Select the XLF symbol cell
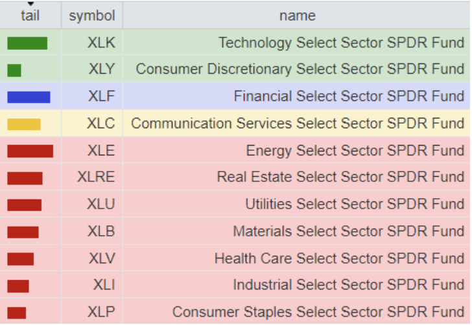The image size is (472, 325). point(101,97)
